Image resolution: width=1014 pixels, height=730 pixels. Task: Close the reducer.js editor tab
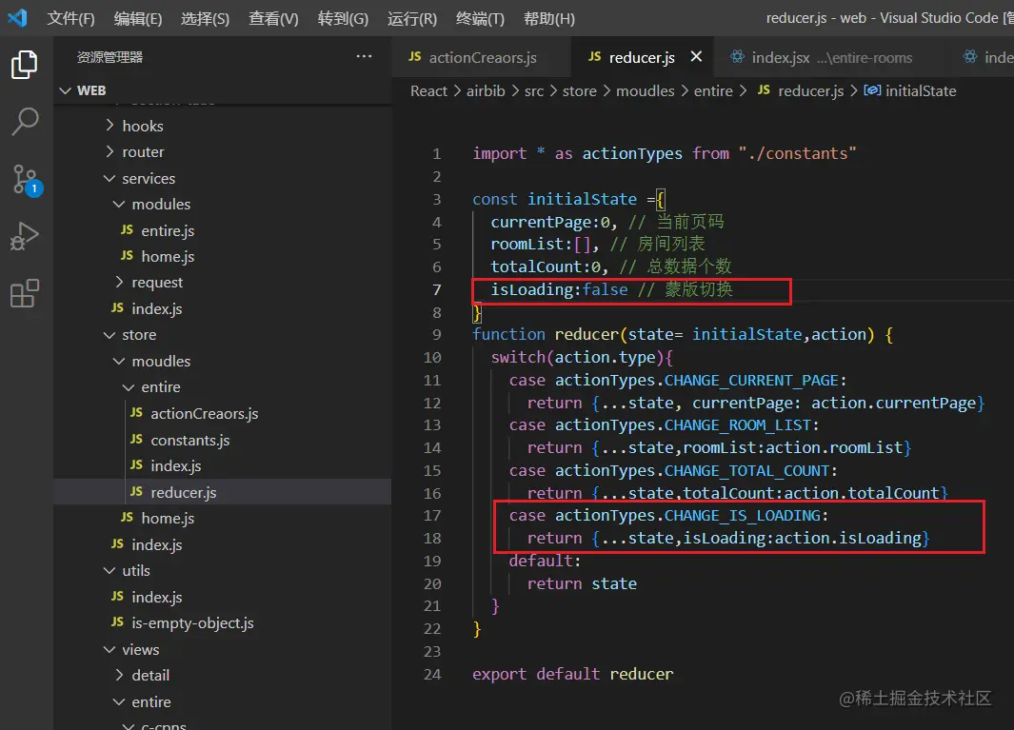tap(696, 56)
